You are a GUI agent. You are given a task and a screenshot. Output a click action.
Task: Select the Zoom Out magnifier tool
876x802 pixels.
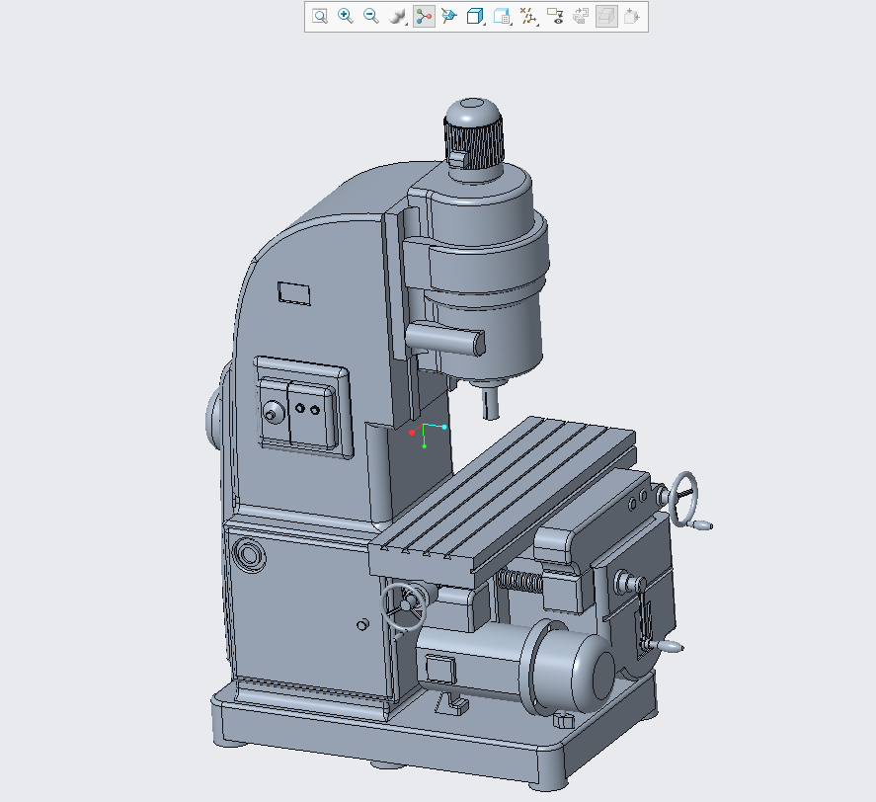tap(371, 16)
